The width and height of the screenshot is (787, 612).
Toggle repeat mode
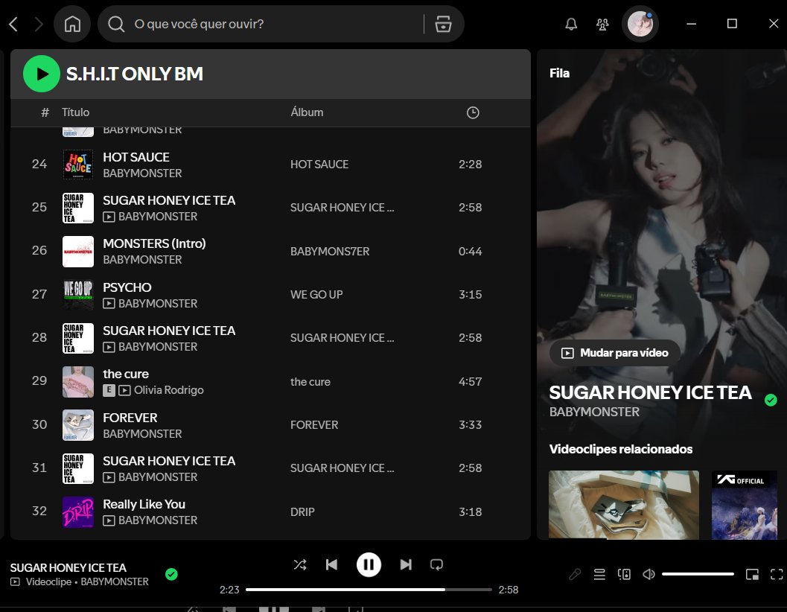(x=436, y=565)
